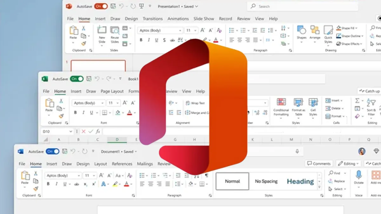Click Sort & Filter icon in Excel
381x214 pixels.
(x=371, y=103)
